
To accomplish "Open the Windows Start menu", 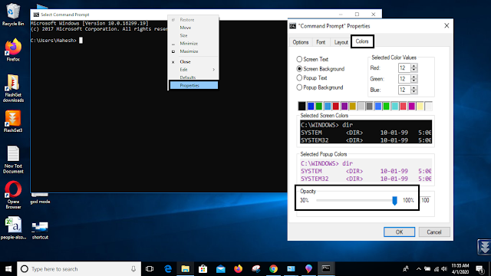I will 8,269.
